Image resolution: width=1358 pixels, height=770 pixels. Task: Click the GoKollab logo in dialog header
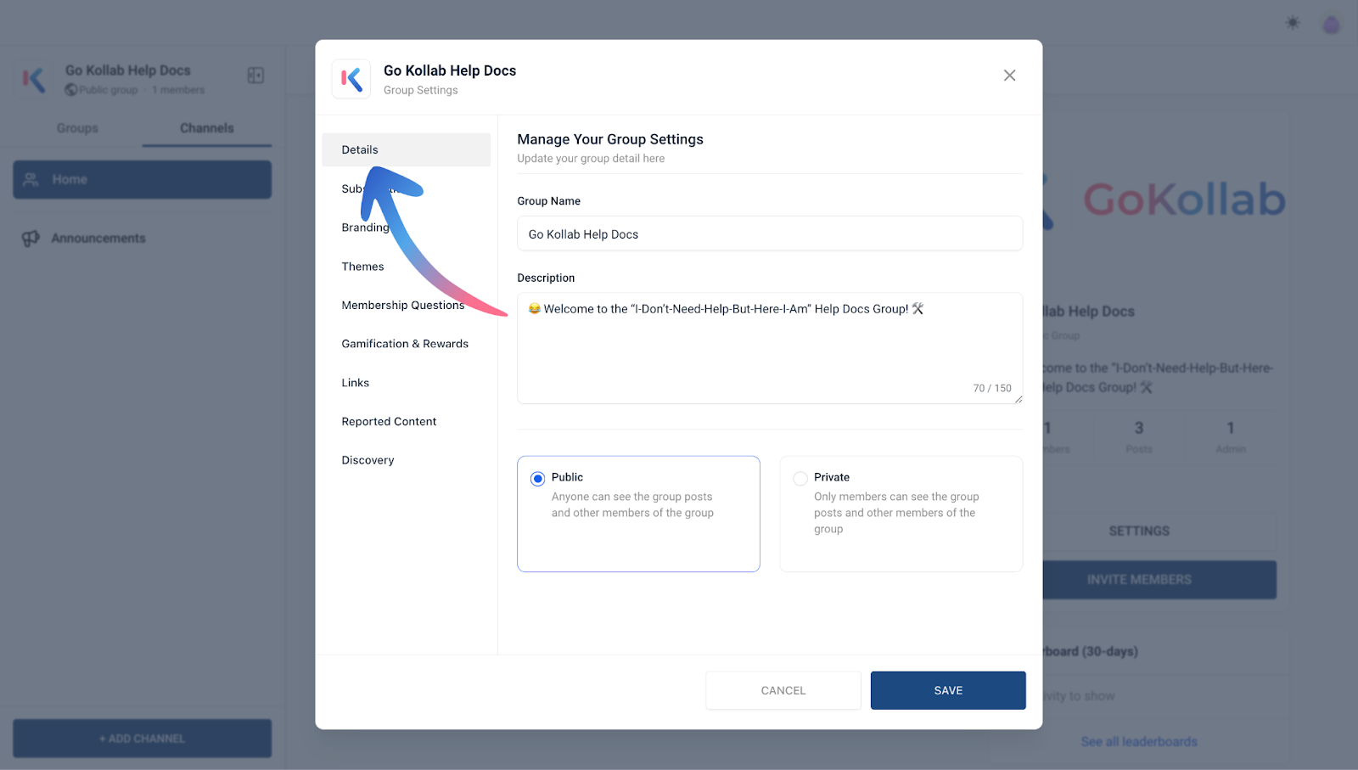(351, 80)
